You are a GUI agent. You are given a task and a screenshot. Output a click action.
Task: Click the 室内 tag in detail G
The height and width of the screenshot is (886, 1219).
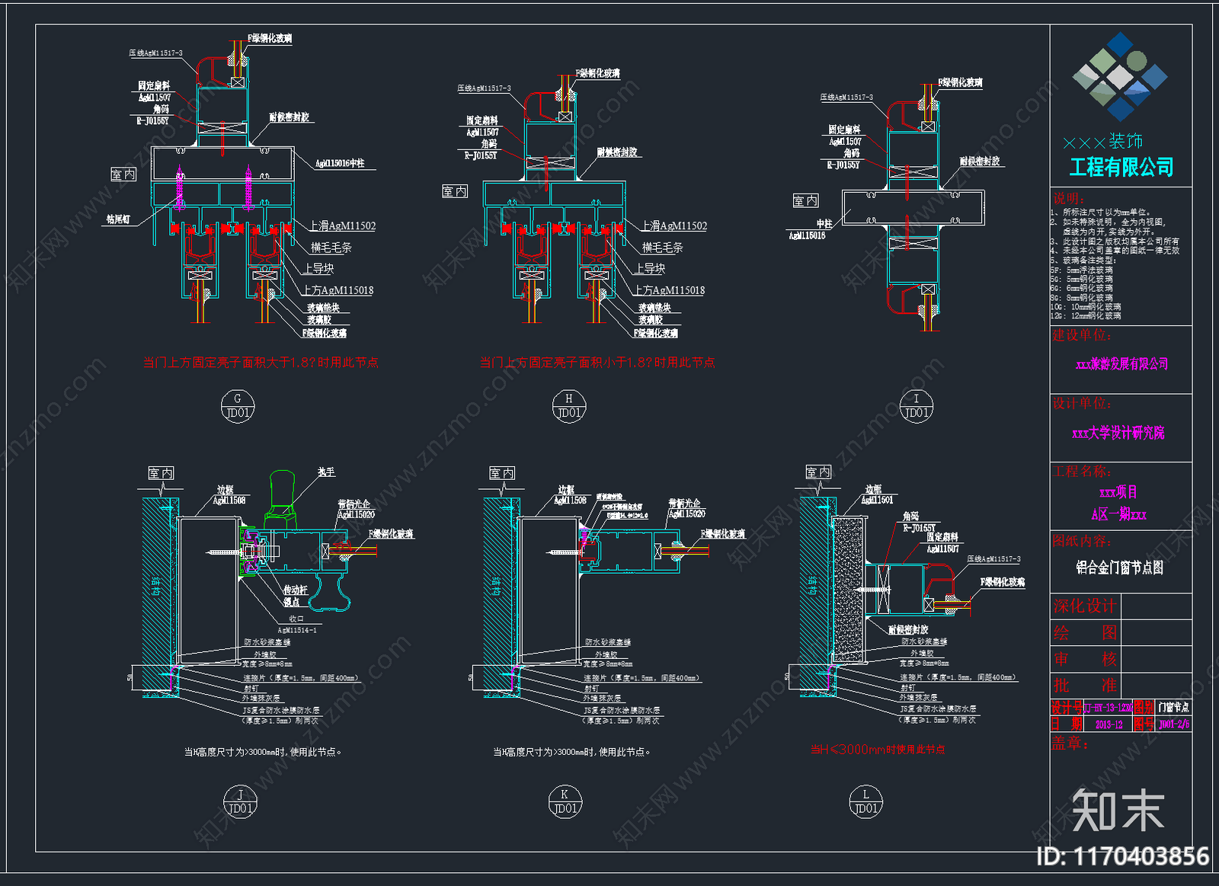(123, 174)
